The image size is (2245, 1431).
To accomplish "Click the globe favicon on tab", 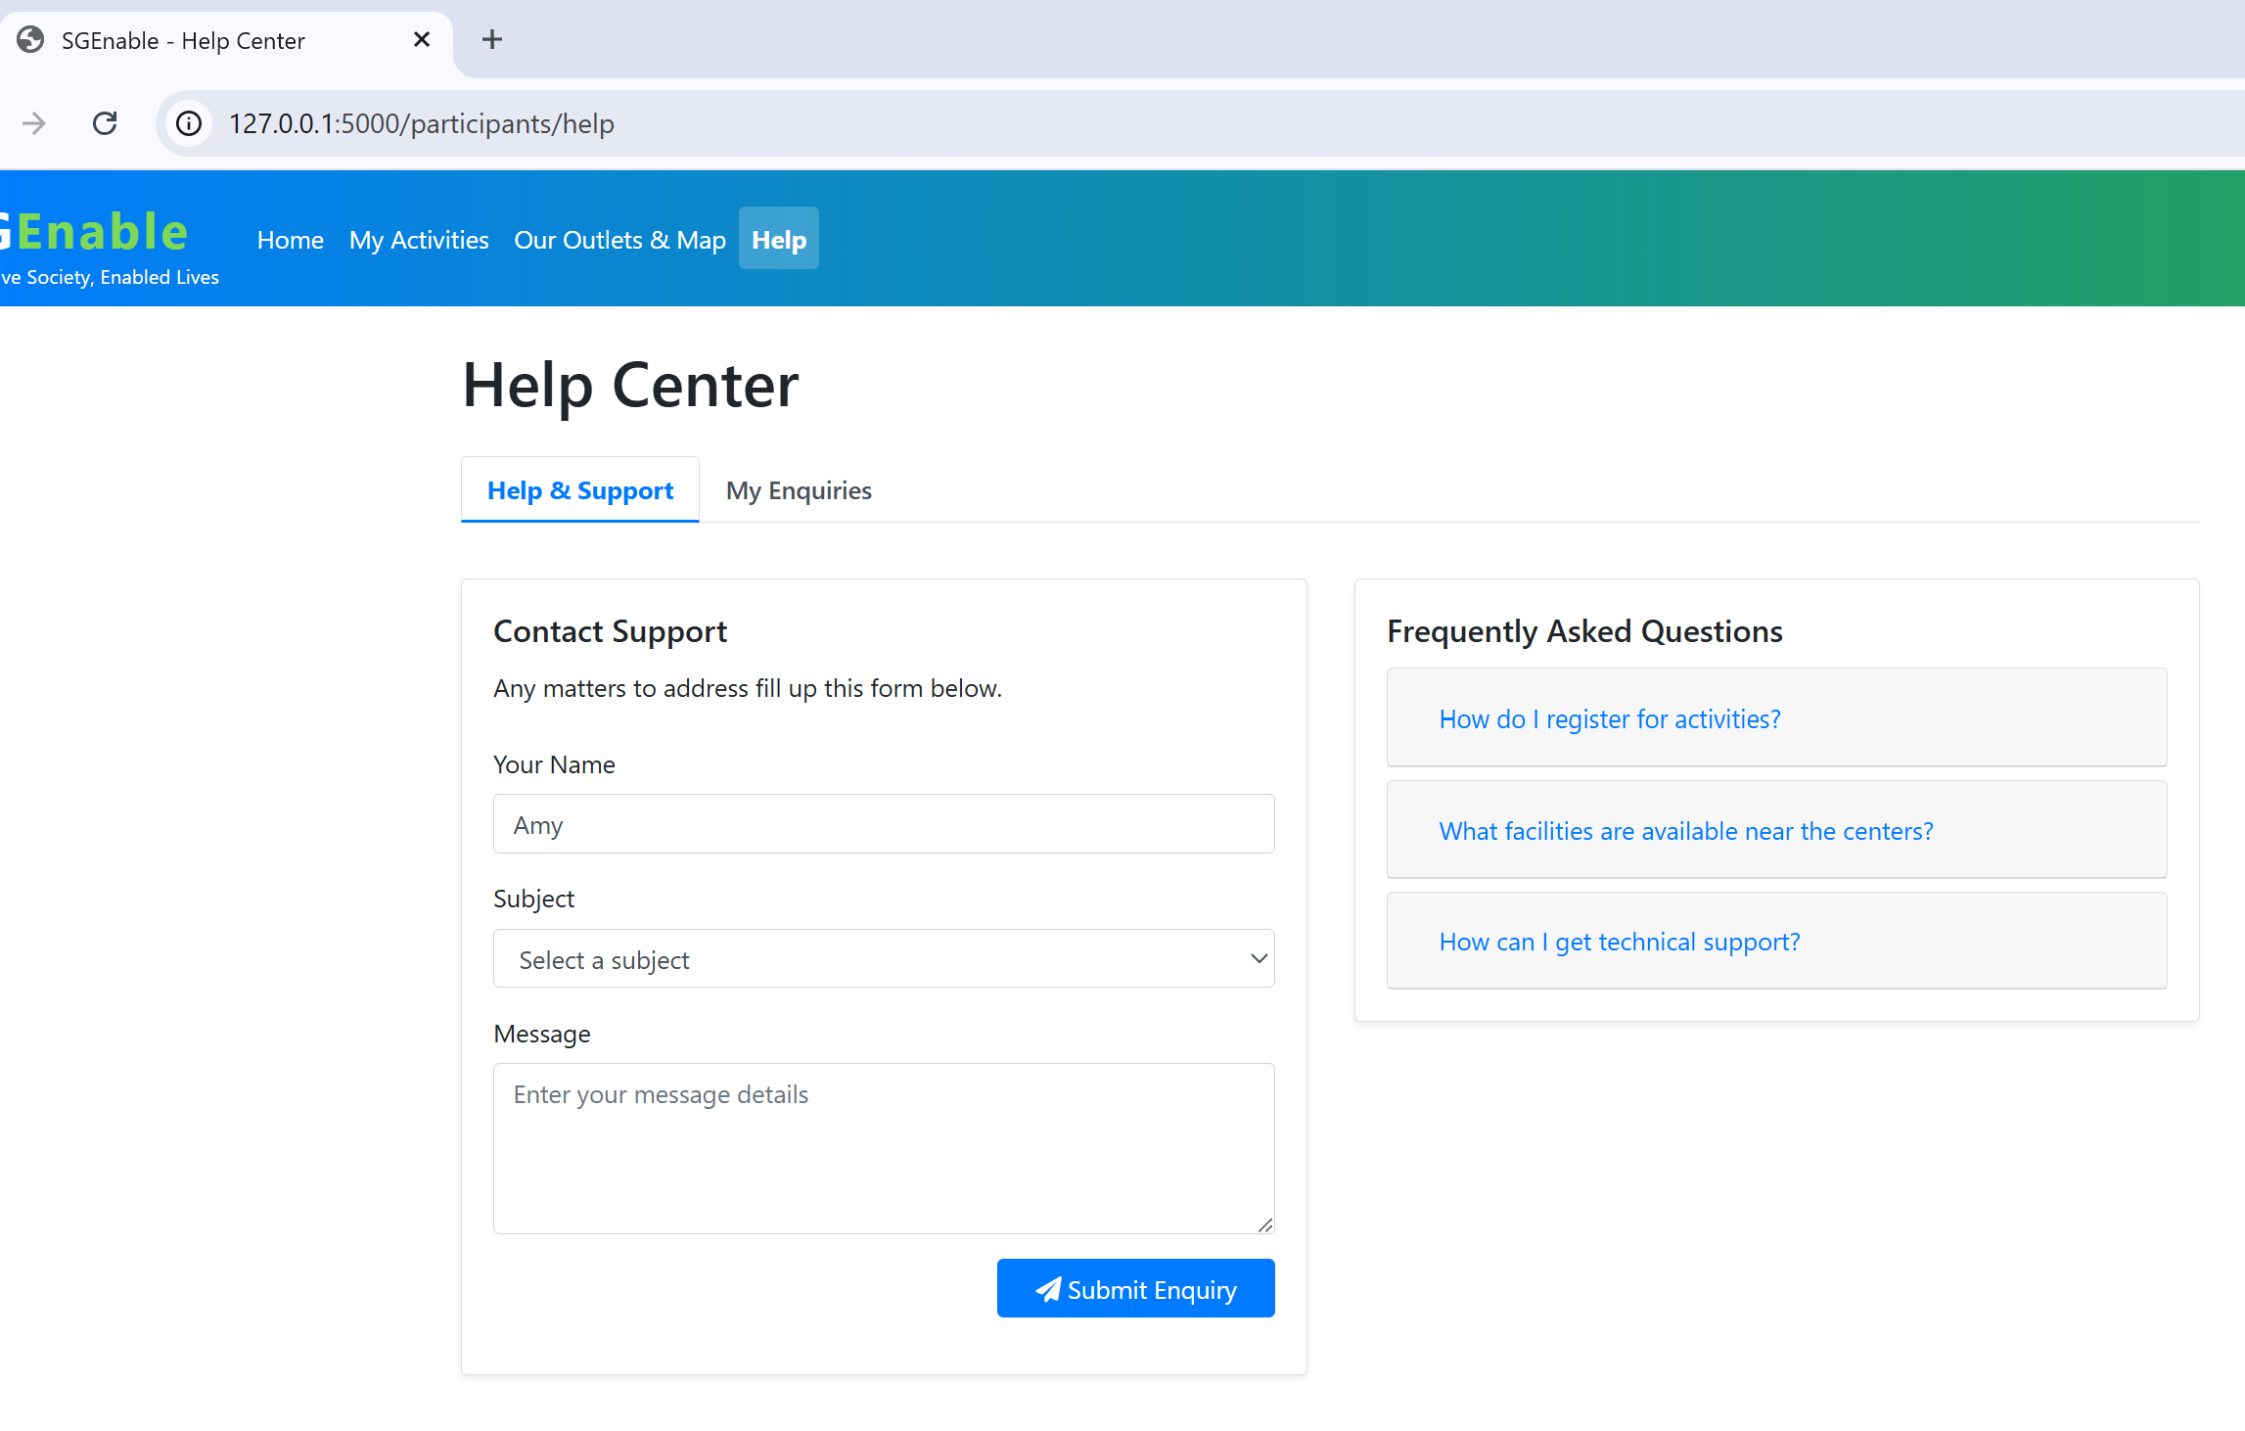I will click(x=30, y=40).
